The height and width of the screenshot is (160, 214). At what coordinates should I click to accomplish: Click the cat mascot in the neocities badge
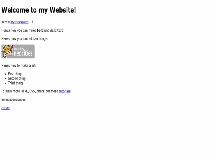7,51
